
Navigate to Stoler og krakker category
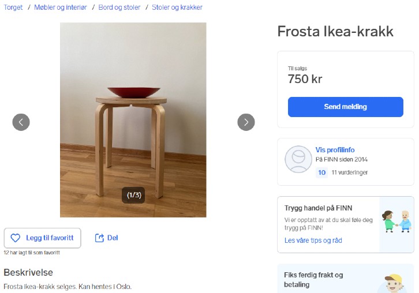[177, 7]
